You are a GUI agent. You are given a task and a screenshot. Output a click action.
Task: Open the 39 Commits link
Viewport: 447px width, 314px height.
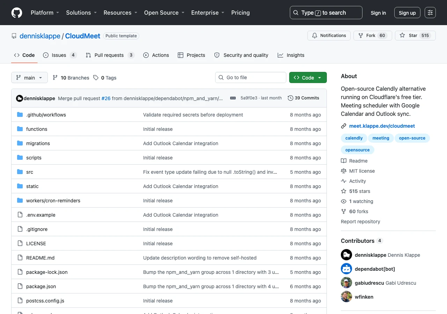coord(303,98)
